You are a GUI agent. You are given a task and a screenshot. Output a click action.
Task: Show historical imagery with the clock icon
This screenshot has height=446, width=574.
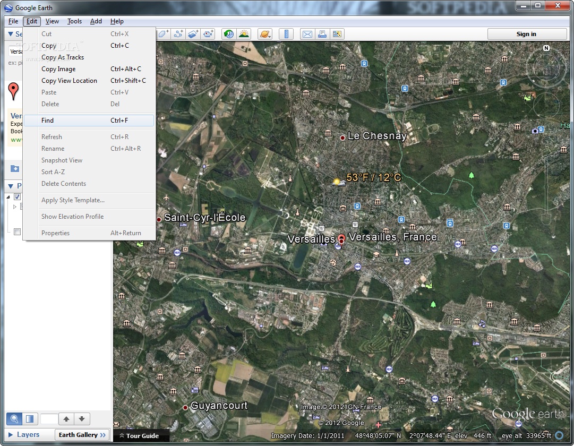coord(229,34)
